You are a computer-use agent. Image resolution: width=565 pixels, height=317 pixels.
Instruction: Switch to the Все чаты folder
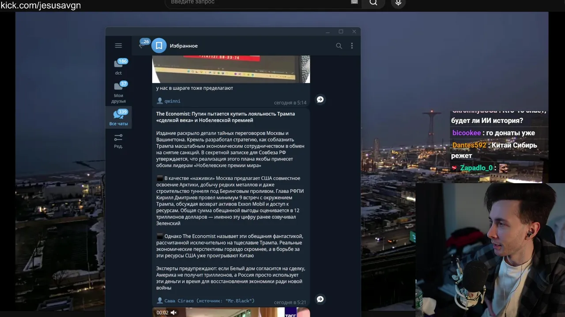pyautogui.click(x=118, y=118)
